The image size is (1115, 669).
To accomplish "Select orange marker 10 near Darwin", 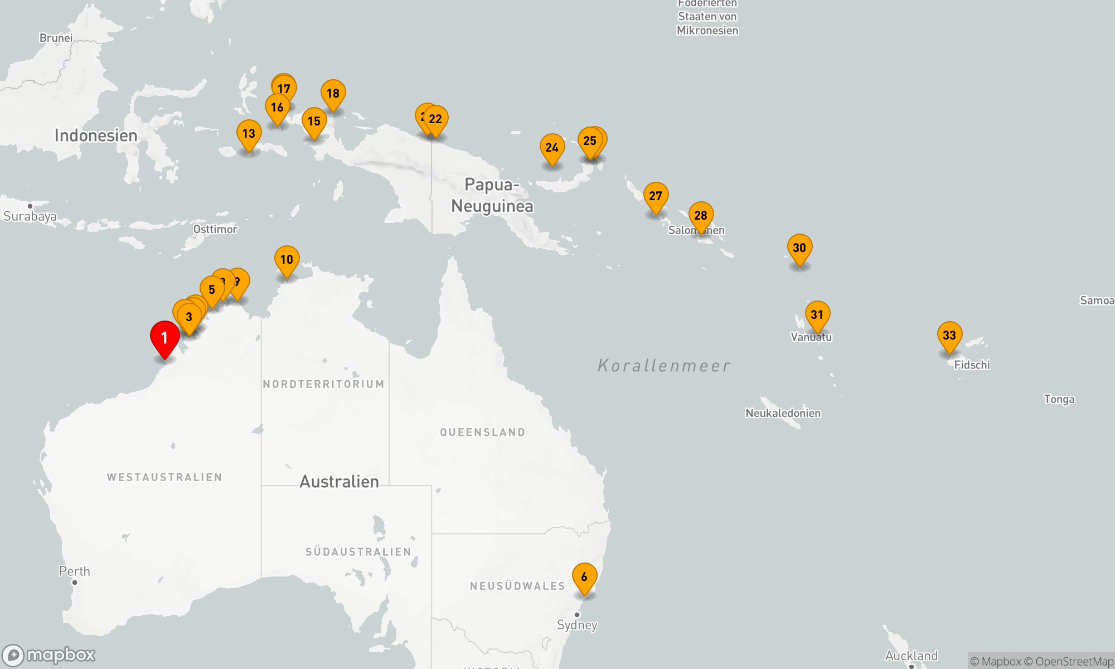I will pos(287,259).
